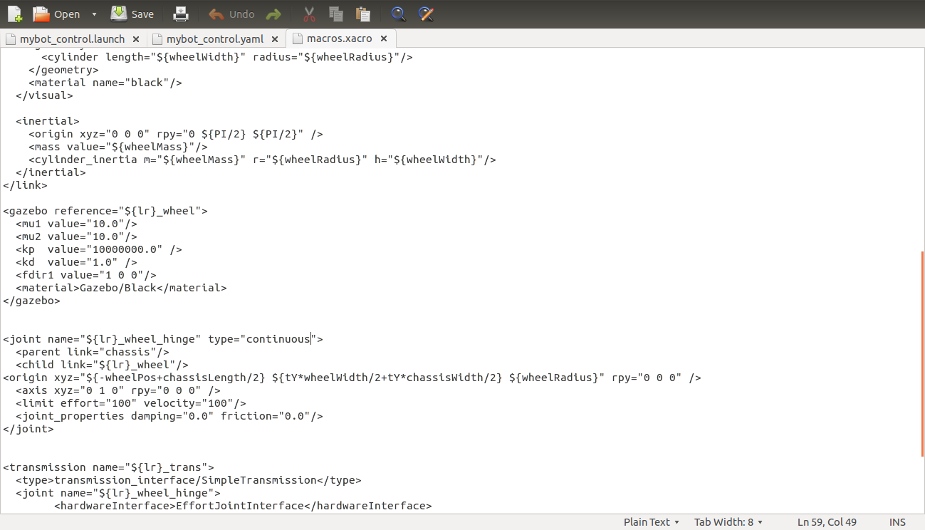925x530 pixels.
Task: Open Plain Text language selector
Action: pos(652,522)
